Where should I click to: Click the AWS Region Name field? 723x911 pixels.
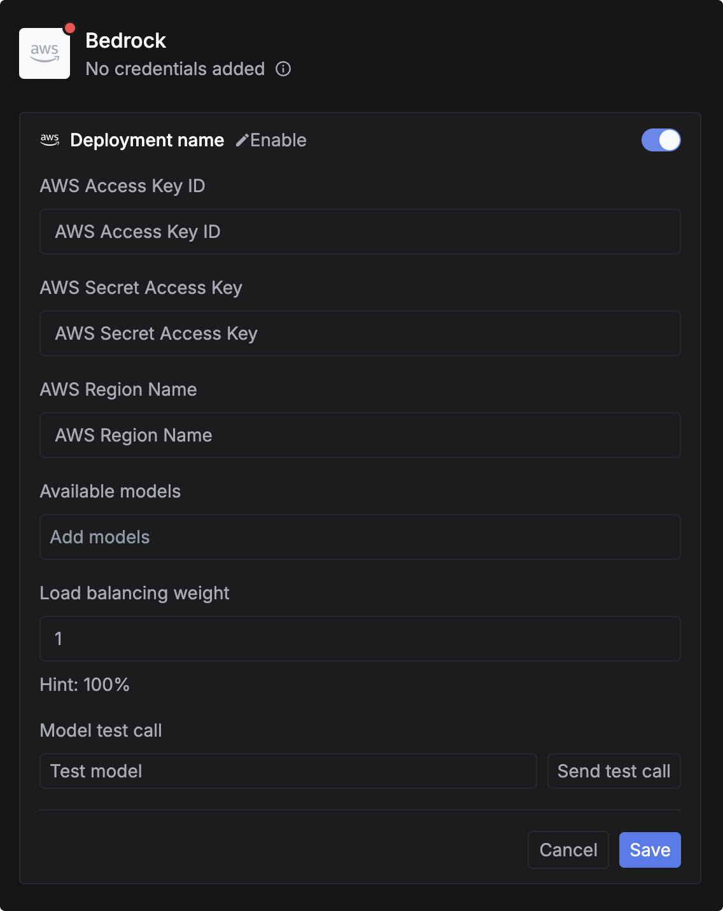(360, 435)
